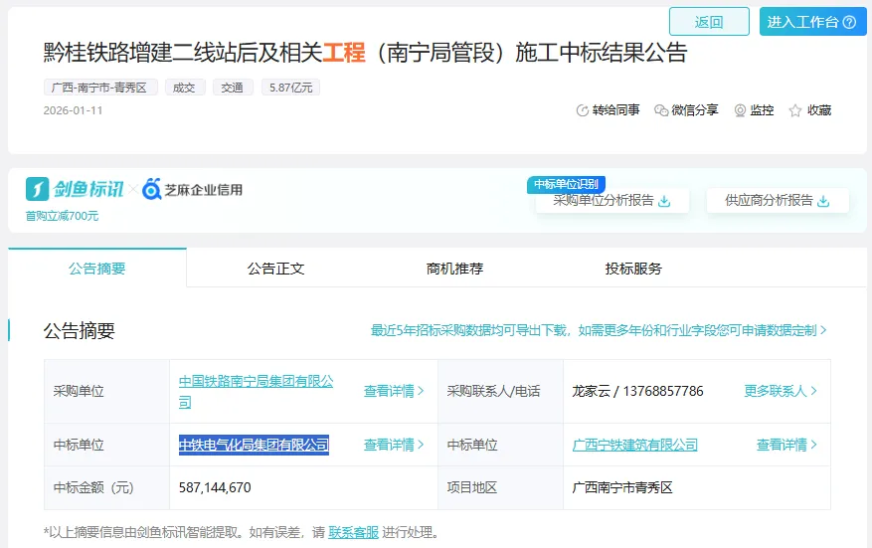Click the 收藏 star icon
This screenshot has width=872, height=548.
click(x=795, y=110)
